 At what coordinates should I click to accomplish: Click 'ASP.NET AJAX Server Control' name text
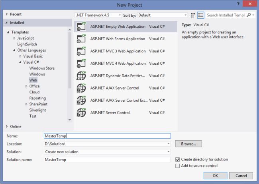click(115, 88)
